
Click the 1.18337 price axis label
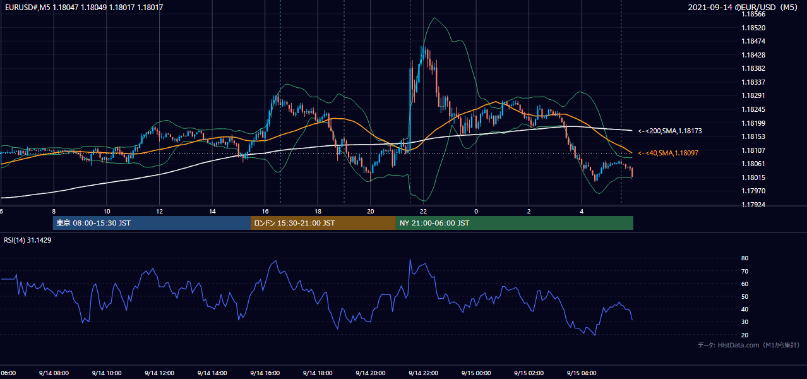754,82
